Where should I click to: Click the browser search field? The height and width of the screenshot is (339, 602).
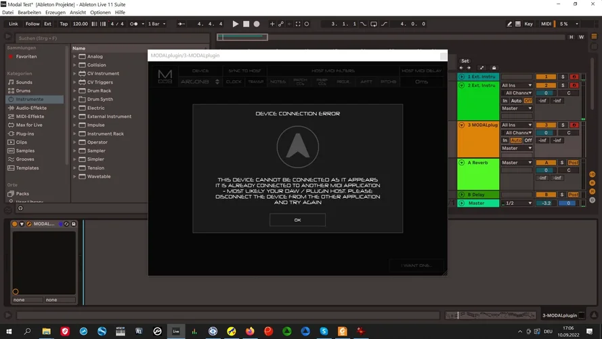pos(113,38)
